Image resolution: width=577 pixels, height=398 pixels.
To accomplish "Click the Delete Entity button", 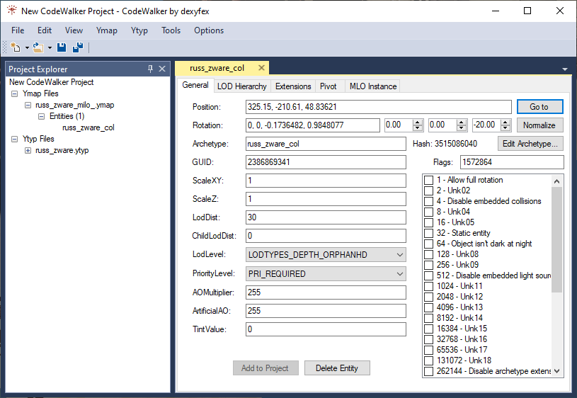I will tap(337, 368).
